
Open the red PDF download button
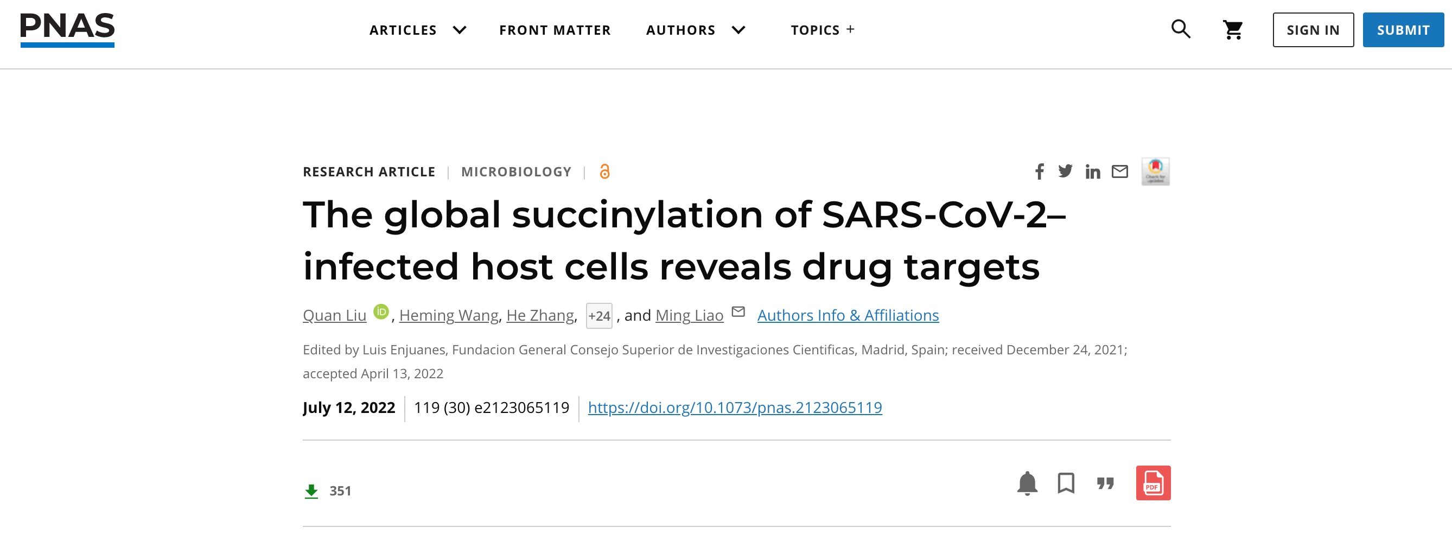coord(1152,483)
